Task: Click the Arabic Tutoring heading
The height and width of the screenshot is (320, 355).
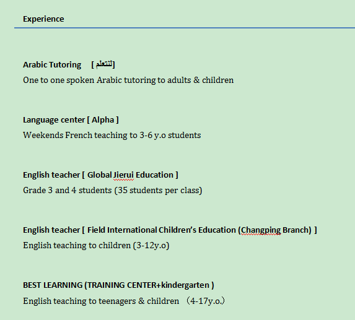Action: click(52, 64)
